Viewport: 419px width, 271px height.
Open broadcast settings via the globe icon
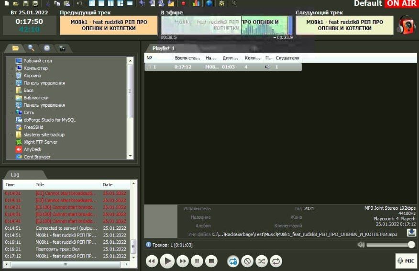pyautogui.click(x=209, y=3)
